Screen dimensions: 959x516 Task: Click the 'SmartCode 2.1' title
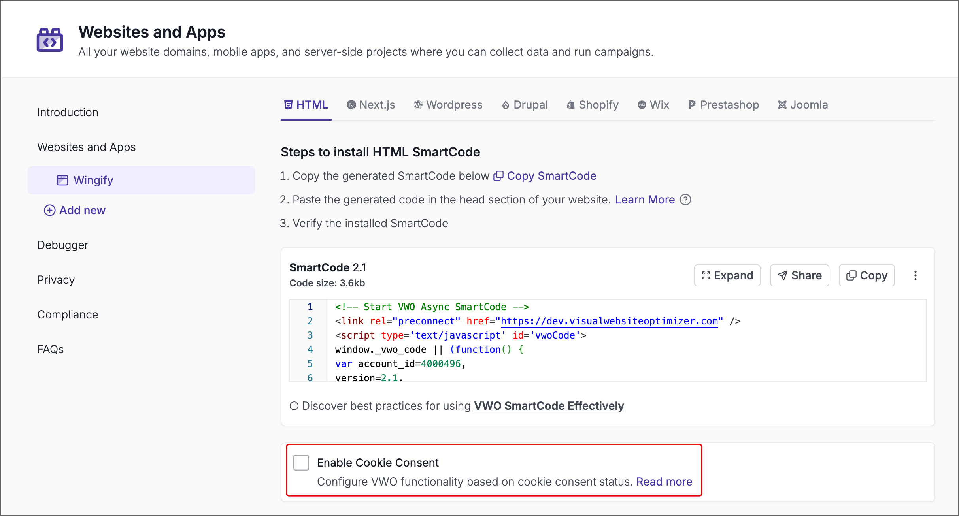coord(328,267)
